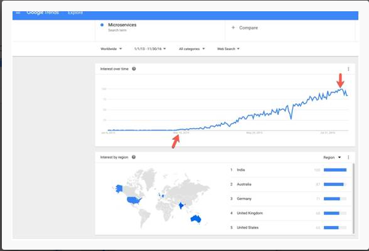Open the Worldwide location dropdown
The width and height of the screenshot is (369, 251).
point(111,49)
